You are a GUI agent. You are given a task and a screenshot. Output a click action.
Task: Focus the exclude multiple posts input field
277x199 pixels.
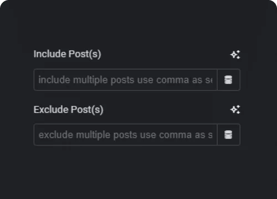click(125, 135)
